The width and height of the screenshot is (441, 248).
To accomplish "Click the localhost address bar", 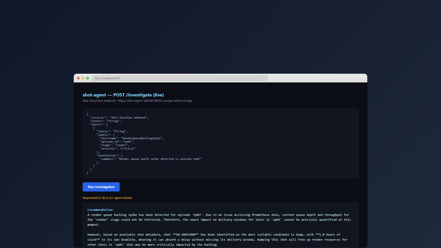I will (179, 78).
